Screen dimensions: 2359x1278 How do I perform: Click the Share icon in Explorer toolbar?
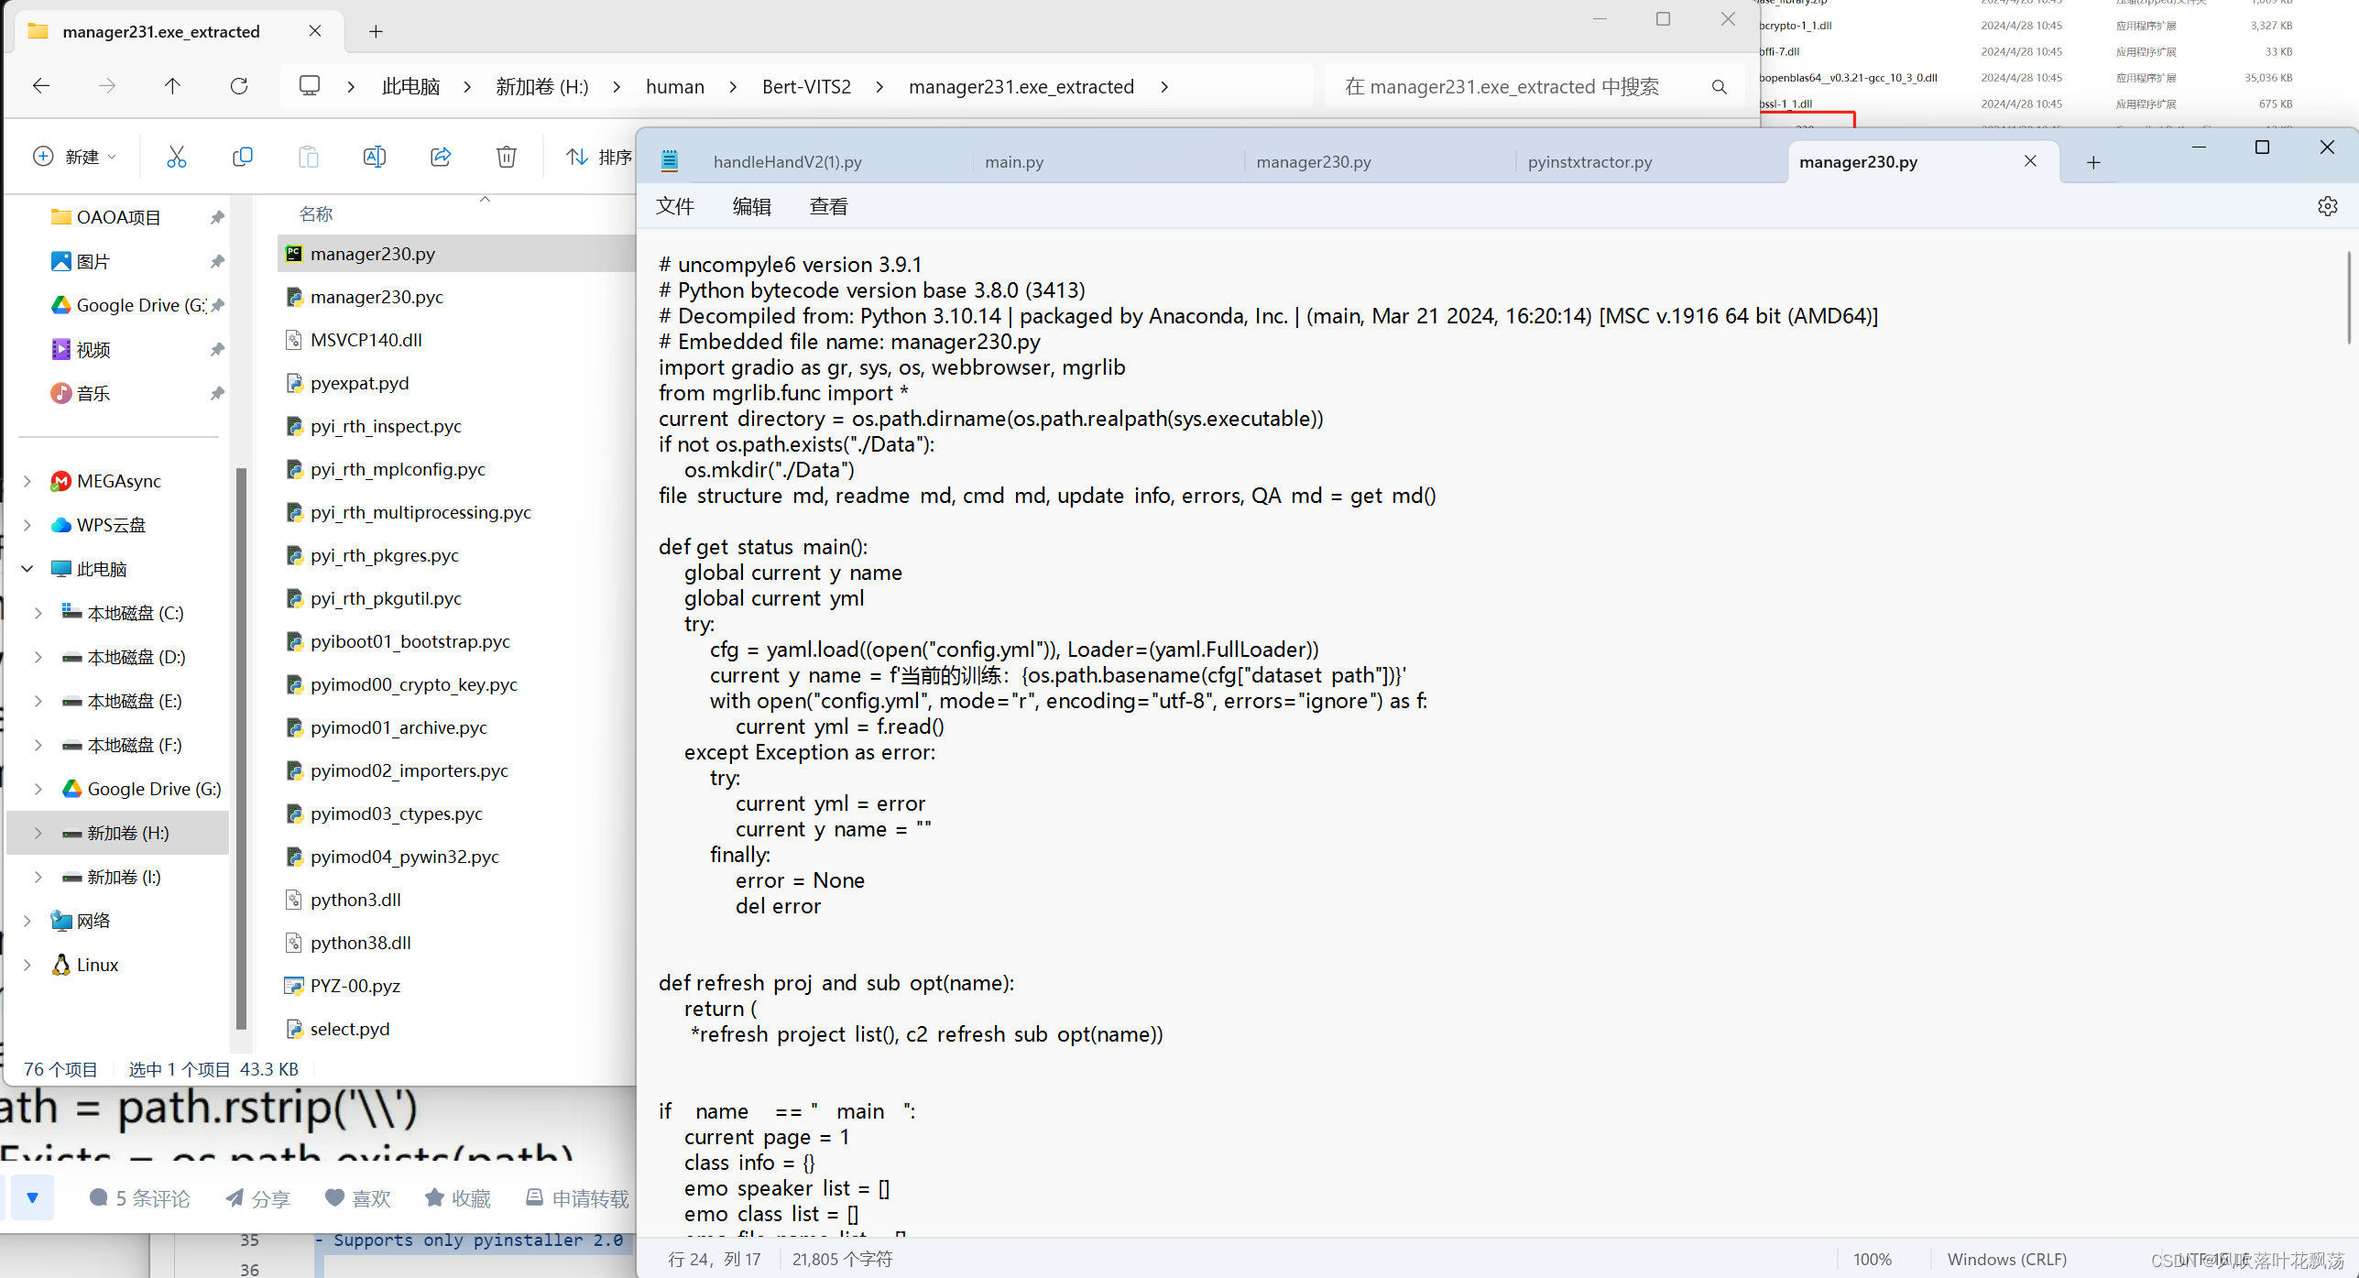click(x=441, y=157)
